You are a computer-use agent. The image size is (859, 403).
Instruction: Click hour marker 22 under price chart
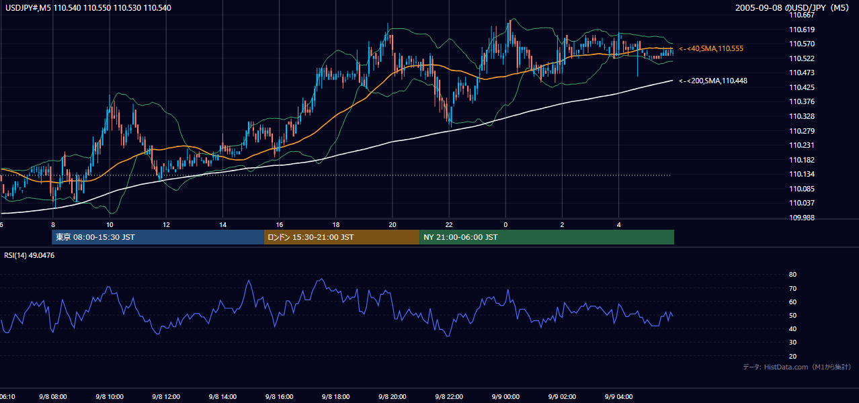448,225
